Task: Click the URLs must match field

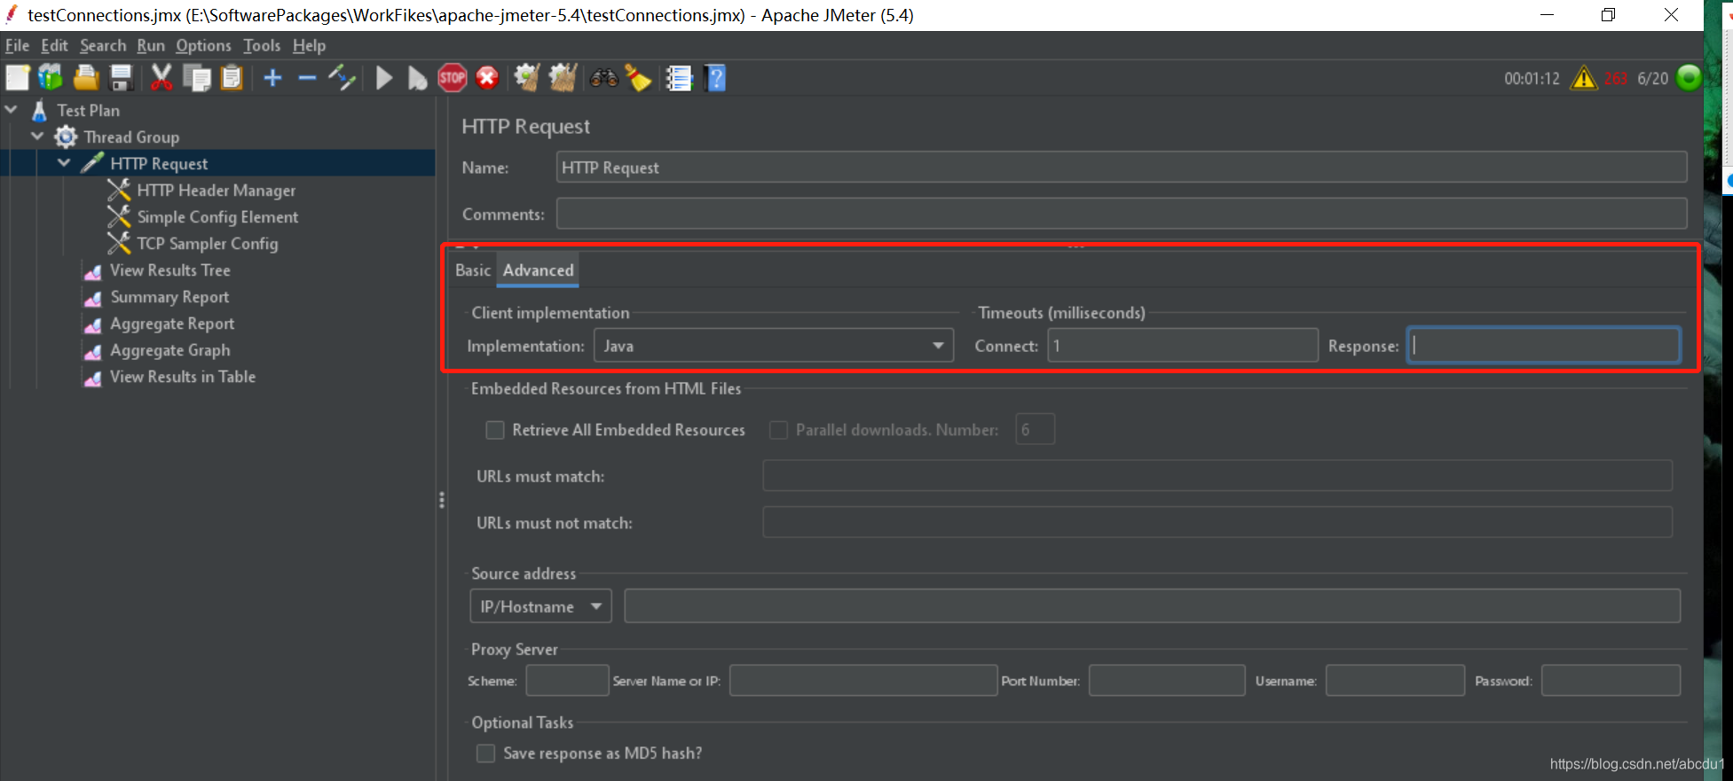Action: [1217, 476]
